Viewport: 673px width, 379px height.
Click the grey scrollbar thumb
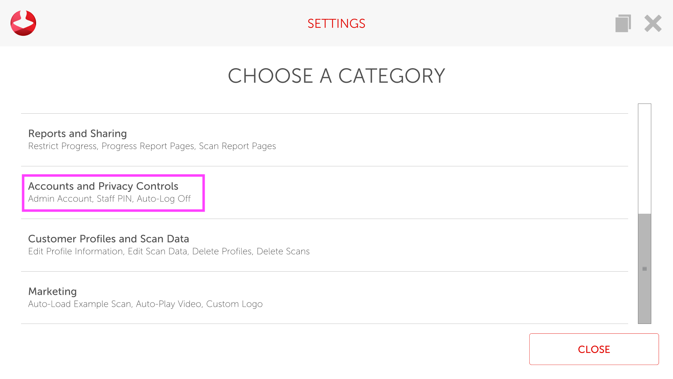click(644, 246)
